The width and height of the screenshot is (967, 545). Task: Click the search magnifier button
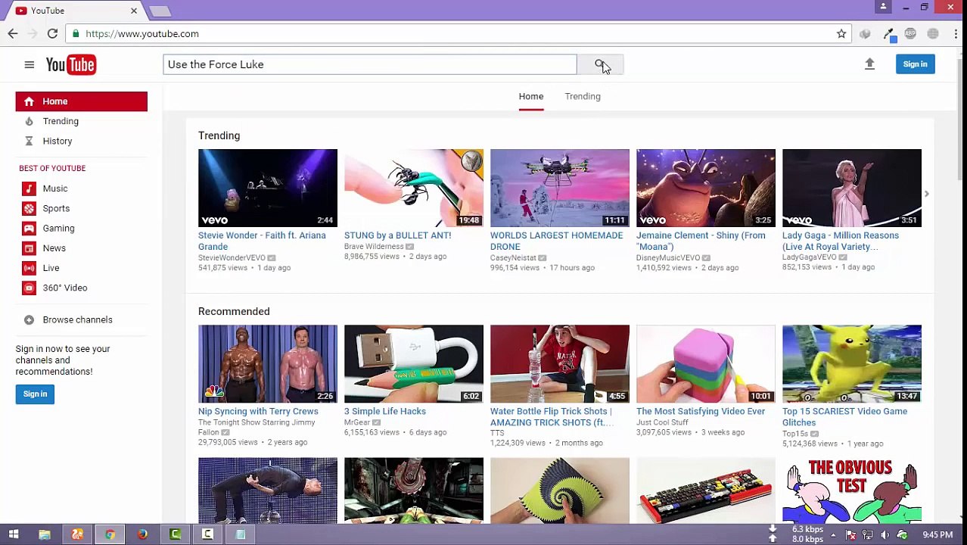coord(599,64)
